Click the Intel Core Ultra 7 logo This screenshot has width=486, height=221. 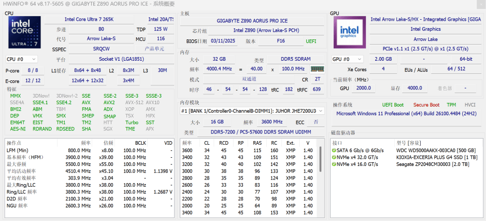pos(24,33)
